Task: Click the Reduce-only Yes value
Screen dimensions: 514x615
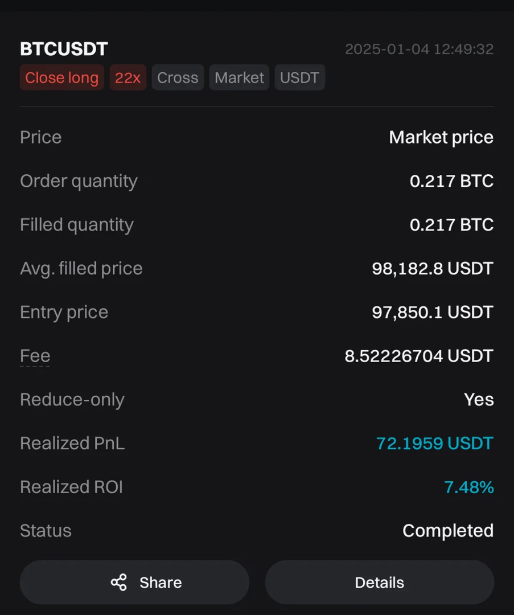Action: click(479, 399)
